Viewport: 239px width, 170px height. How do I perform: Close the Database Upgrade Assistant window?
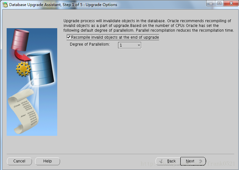(x=231, y=3)
